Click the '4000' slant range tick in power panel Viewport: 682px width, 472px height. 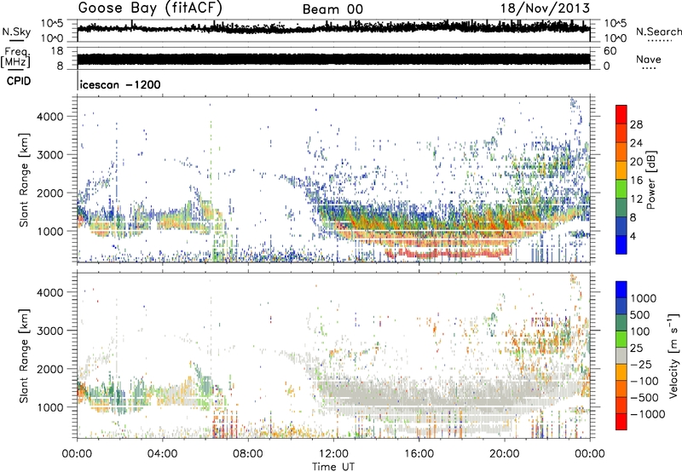coord(49,117)
